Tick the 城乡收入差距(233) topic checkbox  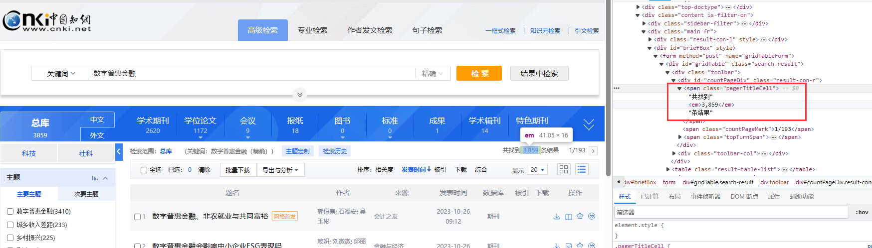(x=10, y=225)
